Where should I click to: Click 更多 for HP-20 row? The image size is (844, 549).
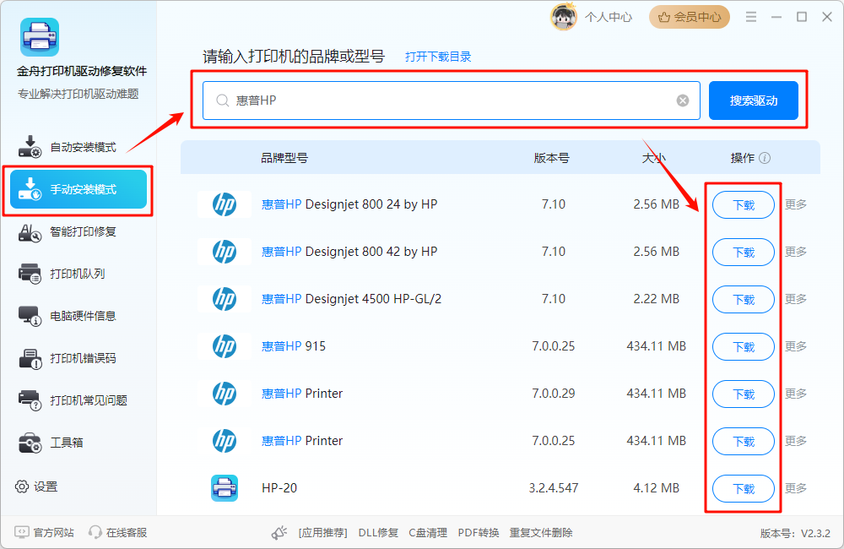coord(796,488)
